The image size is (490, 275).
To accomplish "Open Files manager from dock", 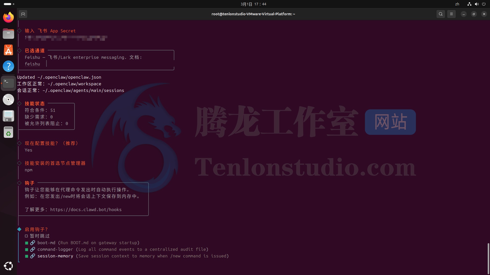I will click(8, 34).
